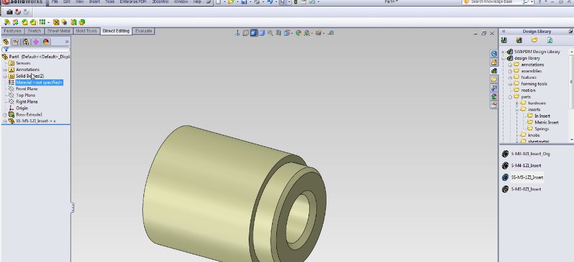
Task: Expand SWEPDM Design Library node
Action: coord(503,52)
